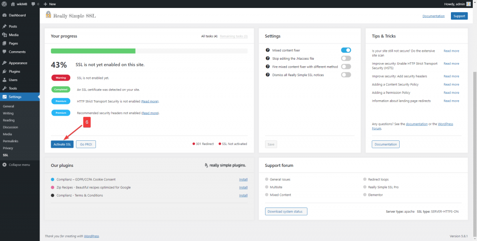This screenshot has height=241, width=477.
Task: Open Writing settings submenu item
Action: click(x=8, y=113)
